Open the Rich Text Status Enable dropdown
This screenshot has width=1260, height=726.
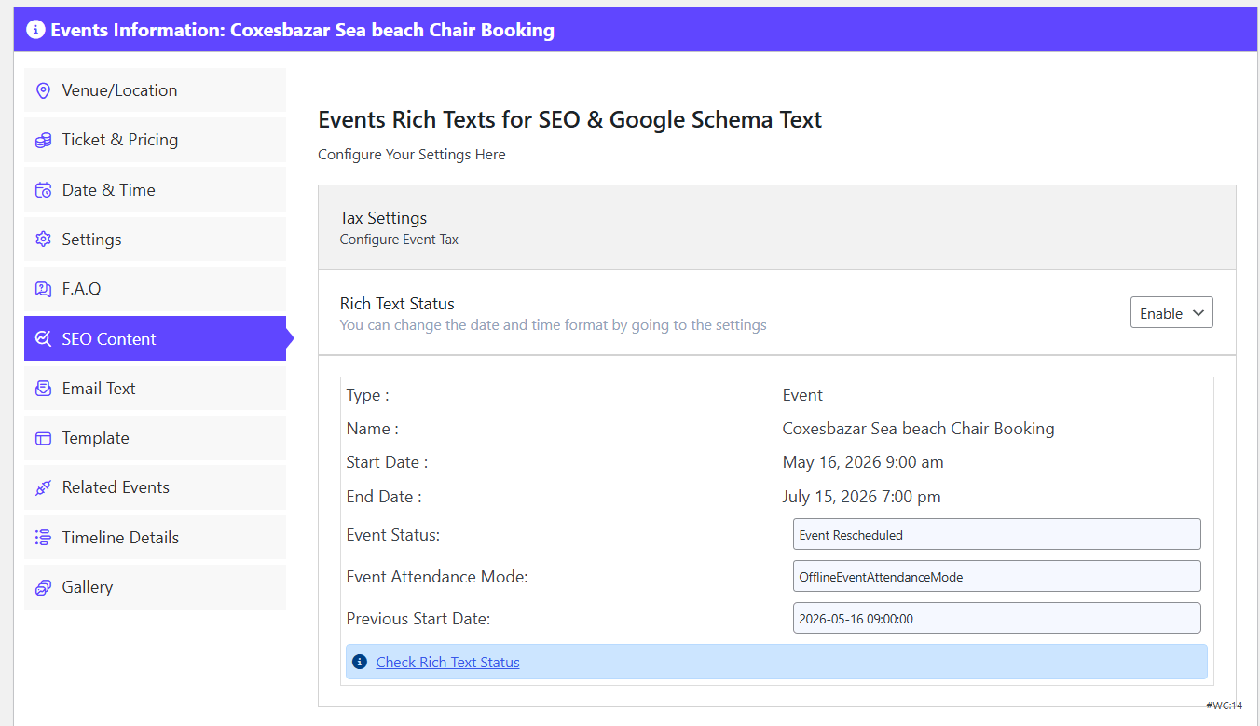click(1171, 313)
